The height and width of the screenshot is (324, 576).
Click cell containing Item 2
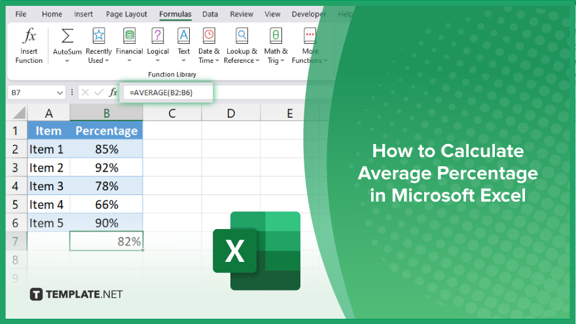48,168
